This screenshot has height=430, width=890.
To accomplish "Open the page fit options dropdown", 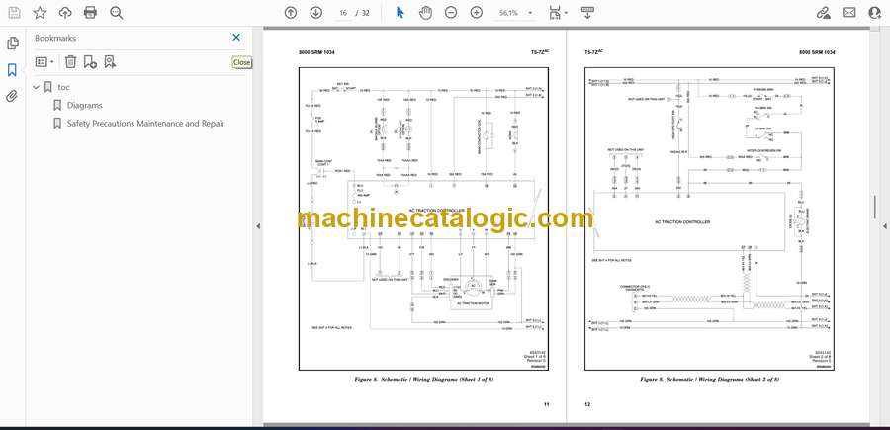I will point(558,13).
